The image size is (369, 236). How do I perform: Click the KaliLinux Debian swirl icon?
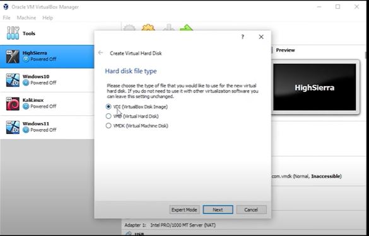pyautogui.click(x=13, y=104)
